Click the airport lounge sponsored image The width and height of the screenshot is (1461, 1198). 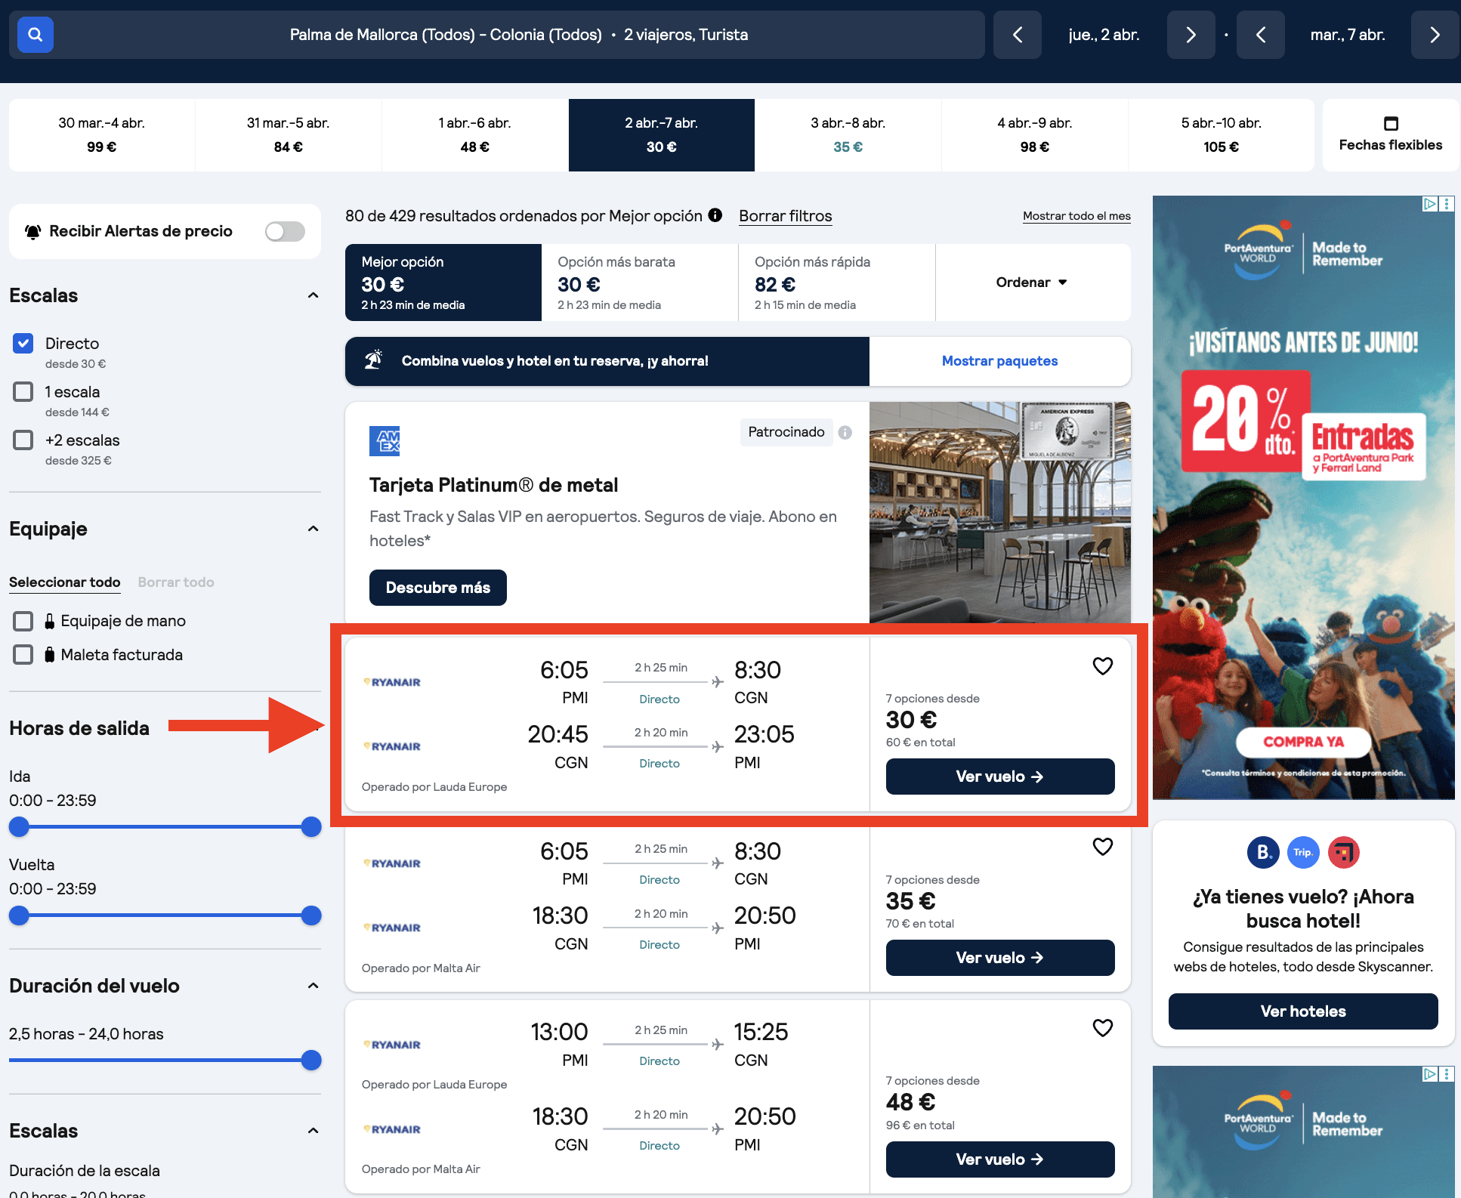[1000, 513]
